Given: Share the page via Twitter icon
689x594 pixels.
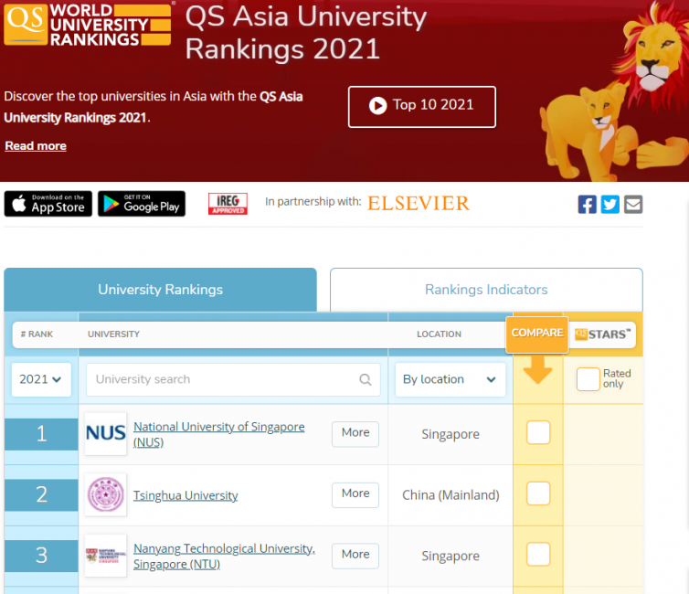Looking at the screenshot, I should click(609, 204).
